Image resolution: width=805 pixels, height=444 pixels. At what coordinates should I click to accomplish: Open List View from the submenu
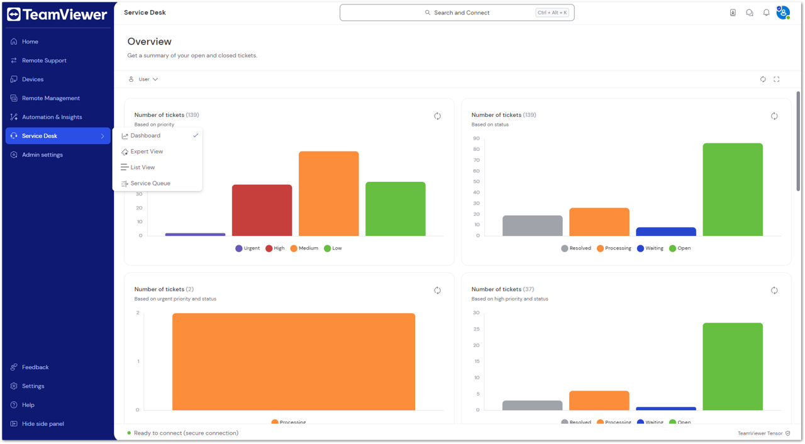pos(143,167)
